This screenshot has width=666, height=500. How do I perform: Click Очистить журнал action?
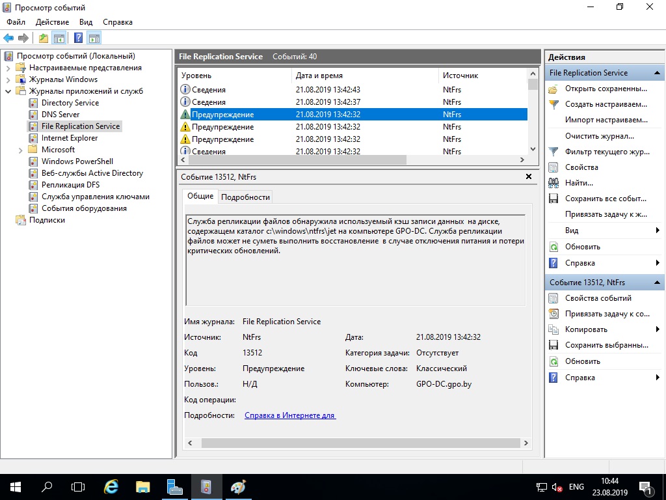pyautogui.click(x=599, y=136)
